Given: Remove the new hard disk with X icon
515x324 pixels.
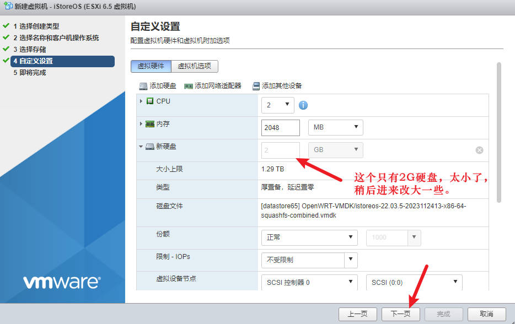Looking at the screenshot, I should [479, 150].
